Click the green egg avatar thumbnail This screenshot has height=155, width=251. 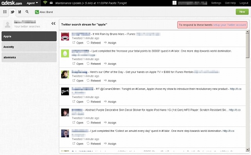pyautogui.click(x=65, y=53)
